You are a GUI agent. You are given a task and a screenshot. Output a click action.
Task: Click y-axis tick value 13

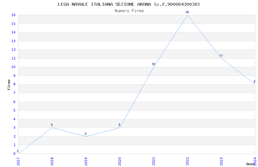[13, 41]
